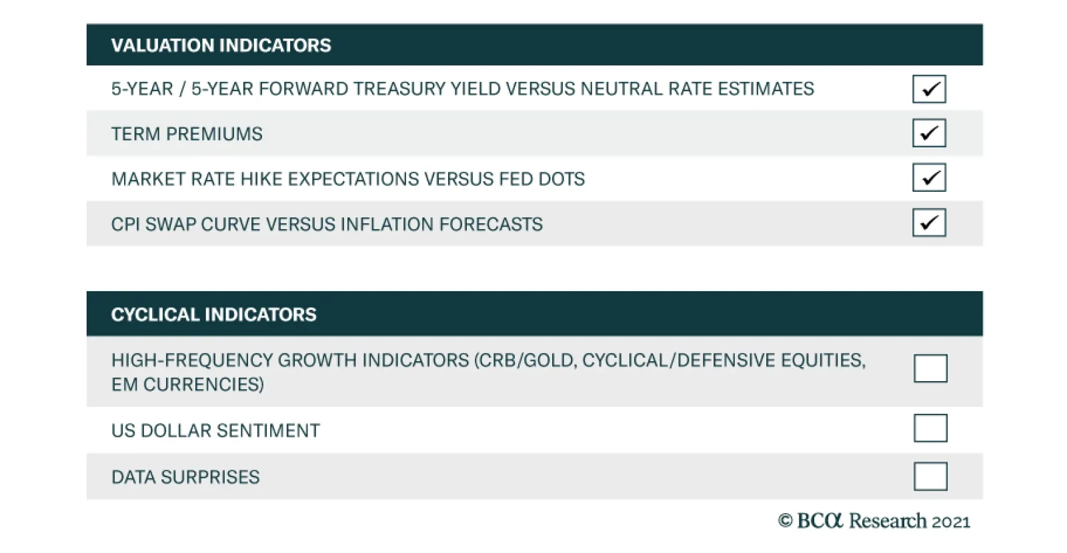Click the copyright symbol near BCA Research
Image resolution: width=1067 pixels, height=553 pixels.
(x=785, y=521)
